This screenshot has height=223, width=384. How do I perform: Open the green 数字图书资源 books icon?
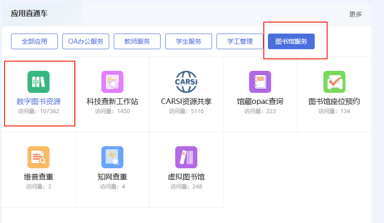tap(39, 82)
